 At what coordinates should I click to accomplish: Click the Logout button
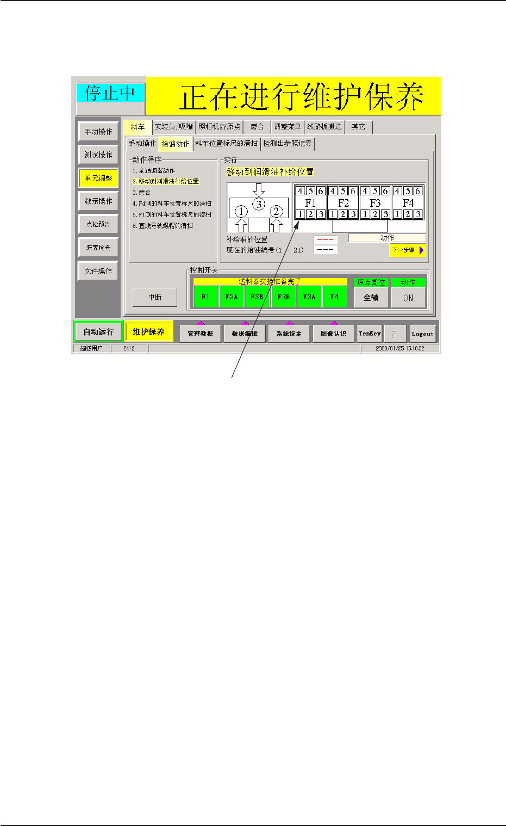[x=422, y=334]
